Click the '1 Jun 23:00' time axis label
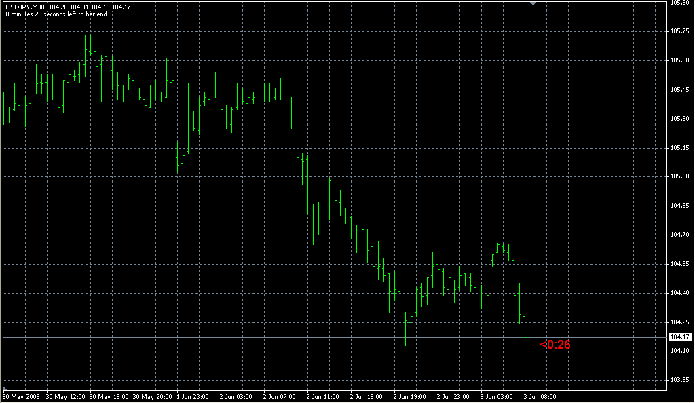 tap(192, 397)
